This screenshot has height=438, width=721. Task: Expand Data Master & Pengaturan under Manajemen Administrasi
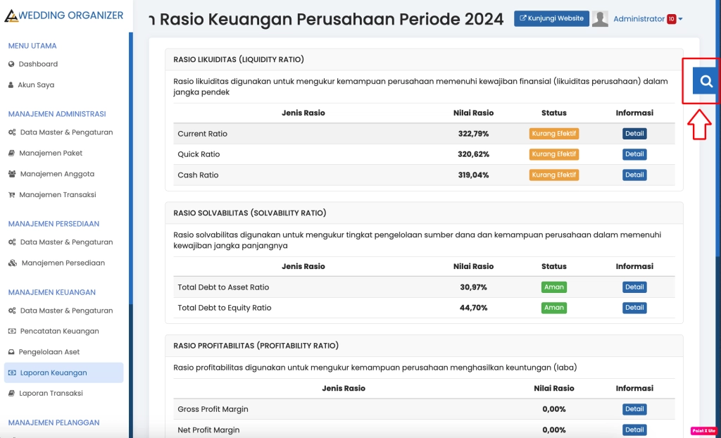(x=66, y=132)
